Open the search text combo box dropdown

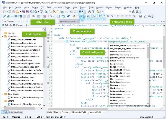[x=130, y=12]
